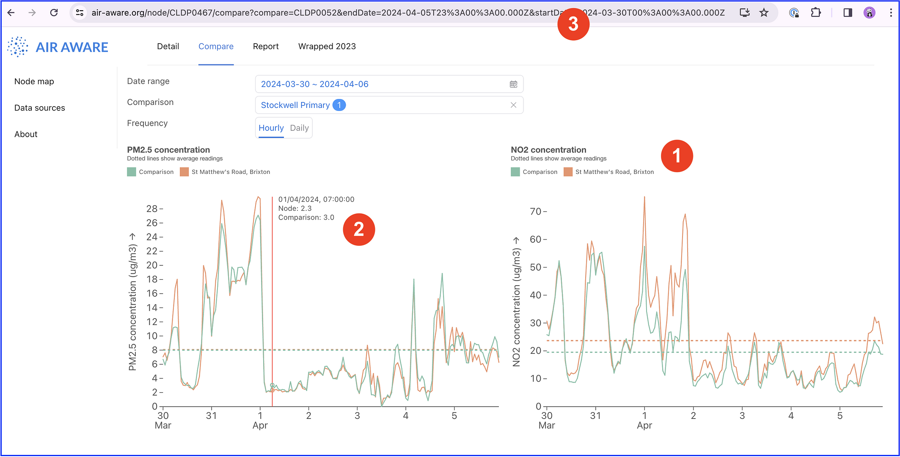Clear the Stockwell Primary comparison with X
The image size is (900, 457).
click(x=513, y=105)
